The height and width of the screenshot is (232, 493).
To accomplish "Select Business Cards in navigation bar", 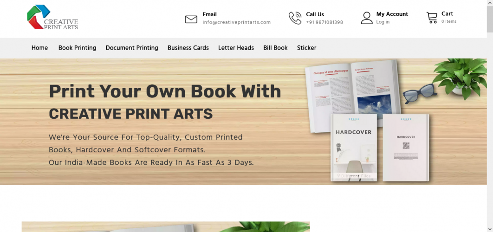I will [188, 48].
